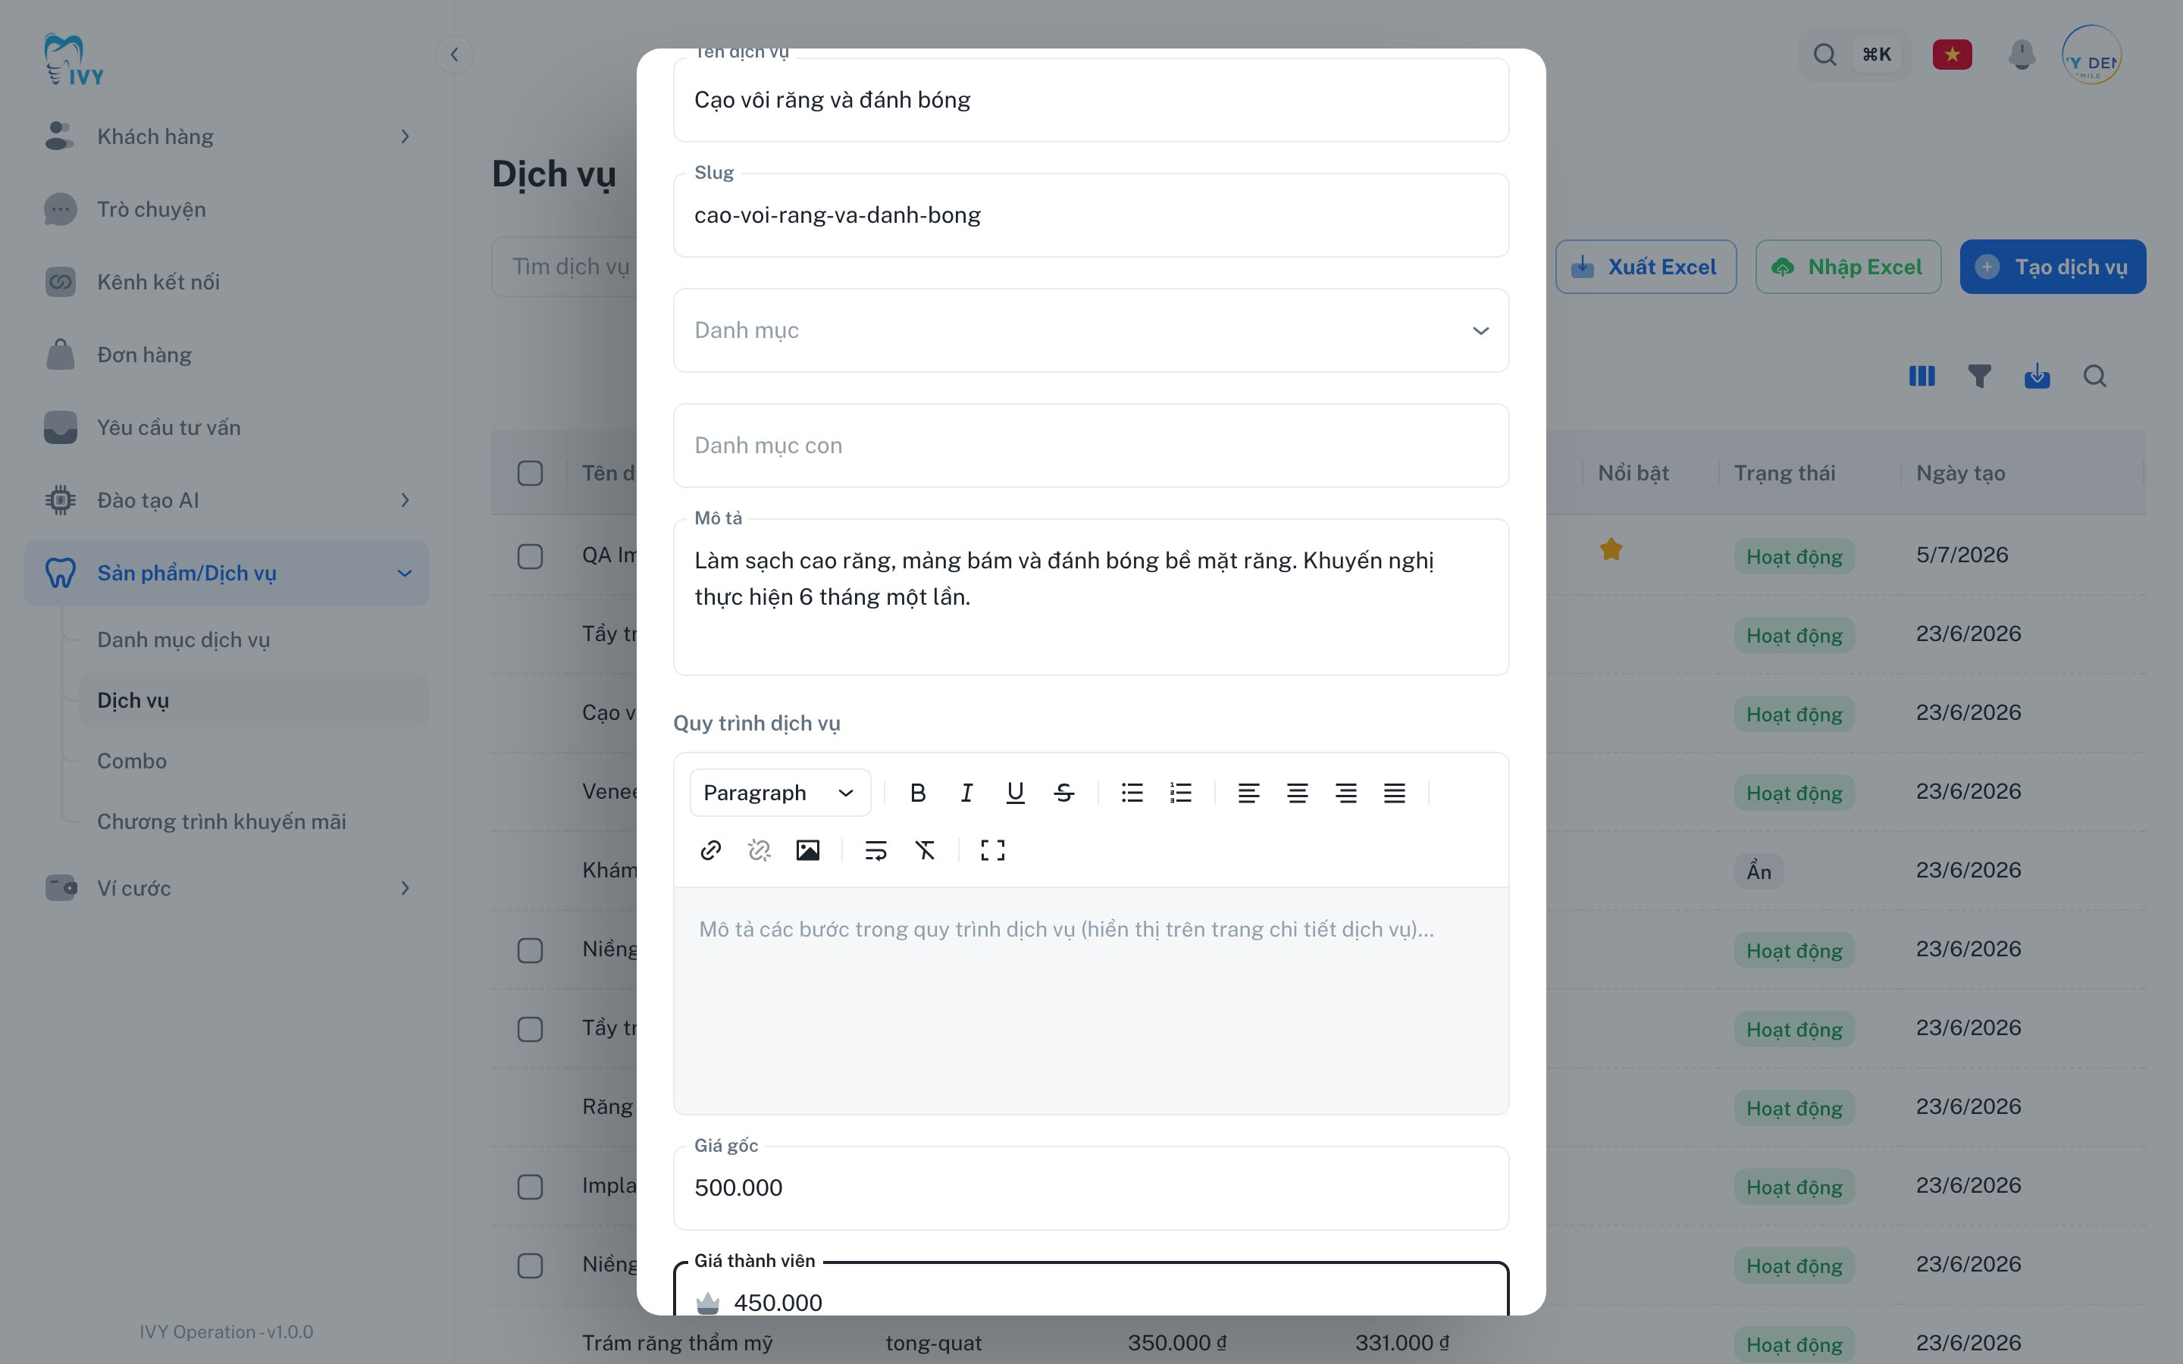Insert numbered list in editor
Image resolution: width=2183 pixels, height=1364 pixels.
coord(1181,793)
